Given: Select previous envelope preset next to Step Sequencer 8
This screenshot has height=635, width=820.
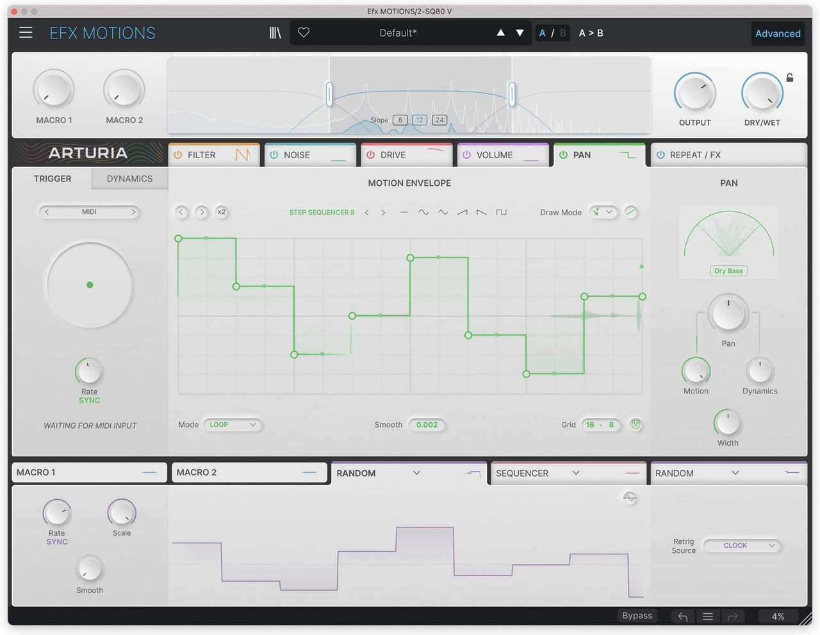Looking at the screenshot, I should [366, 212].
